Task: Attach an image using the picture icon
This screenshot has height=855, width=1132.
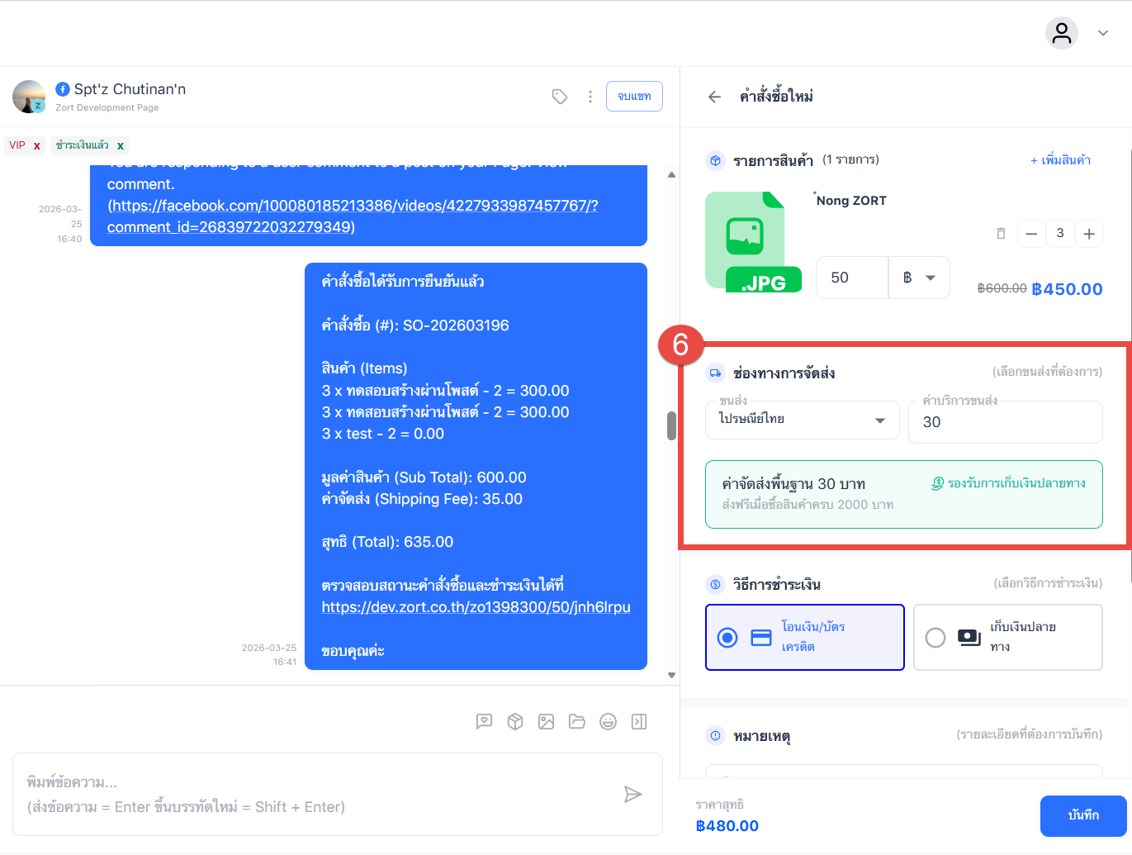Action: (x=546, y=722)
